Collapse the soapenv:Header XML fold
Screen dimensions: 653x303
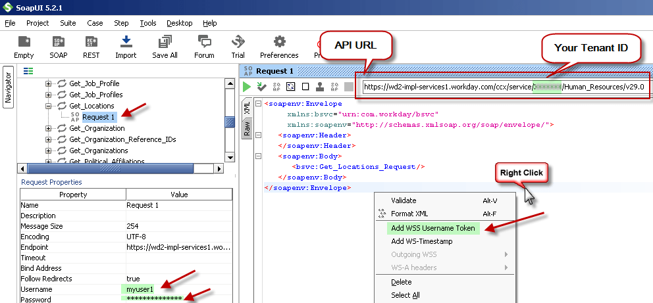pos(258,135)
